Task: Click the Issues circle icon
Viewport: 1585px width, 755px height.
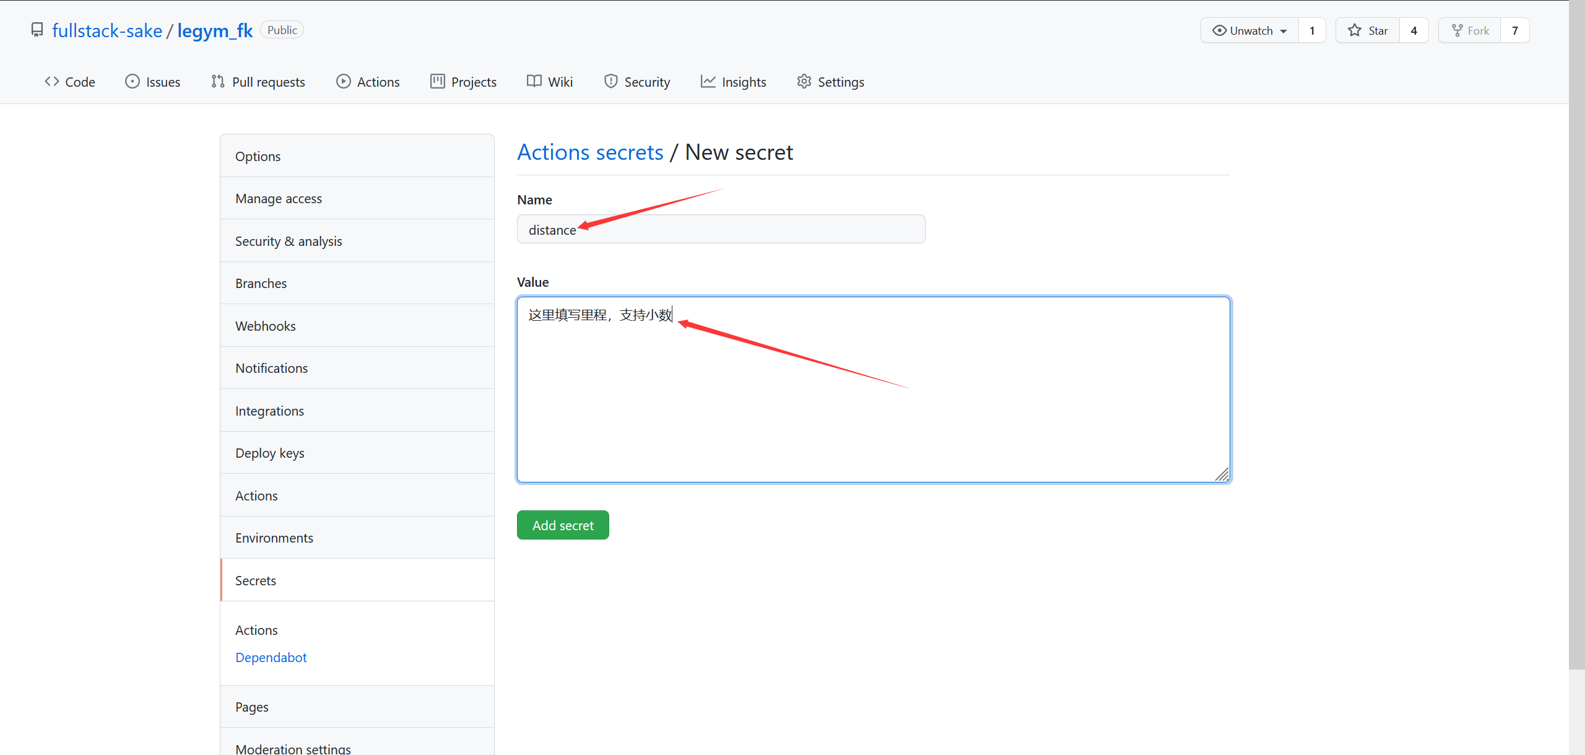Action: [132, 82]
